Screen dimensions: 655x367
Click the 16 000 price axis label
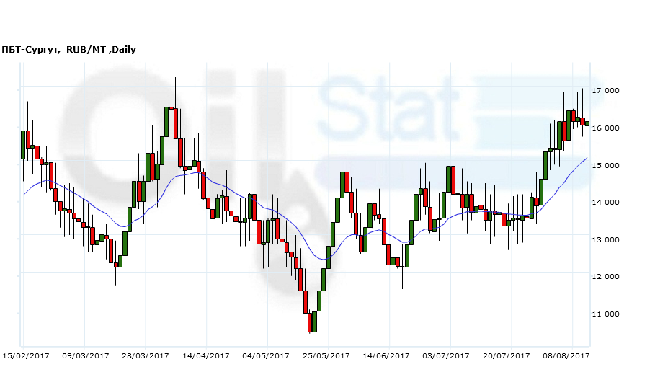[605, 128]
